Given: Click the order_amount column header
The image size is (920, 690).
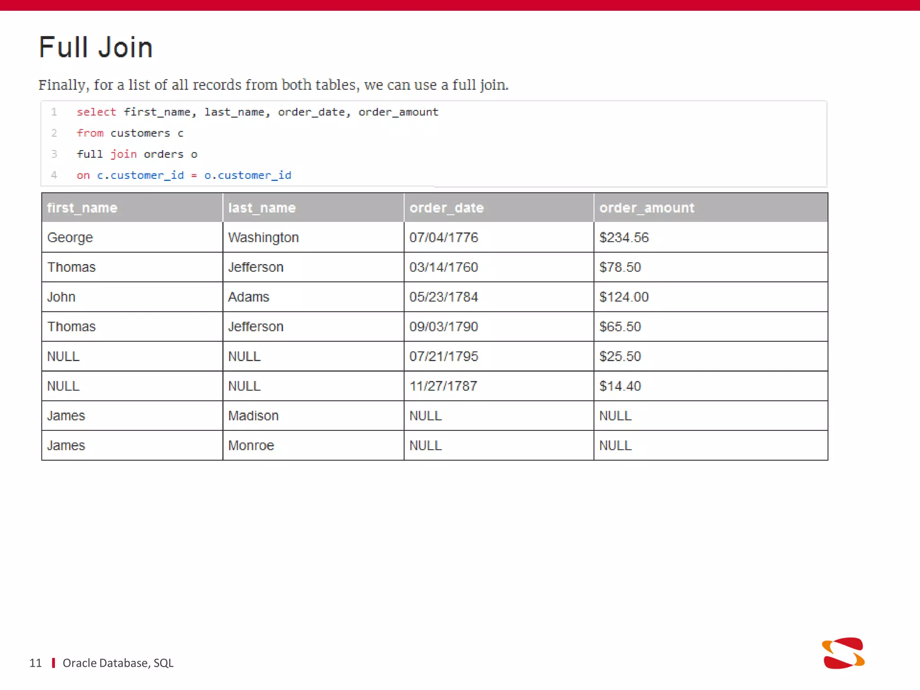Looking at the screenshot, I should click(711, 208).
